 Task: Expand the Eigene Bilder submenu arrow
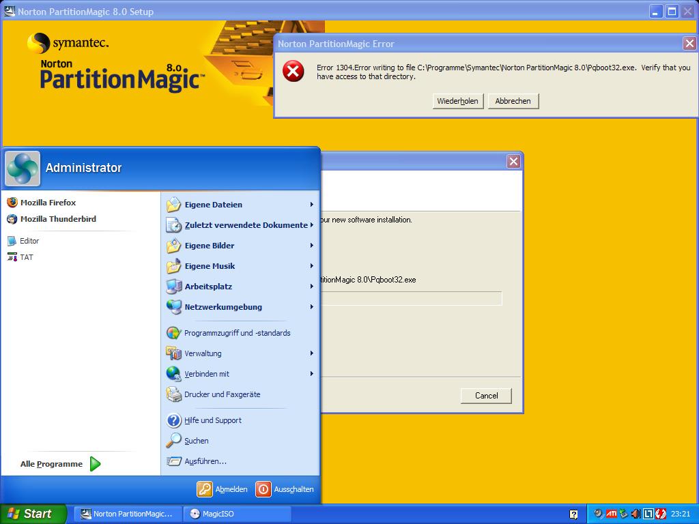[311, 246]
